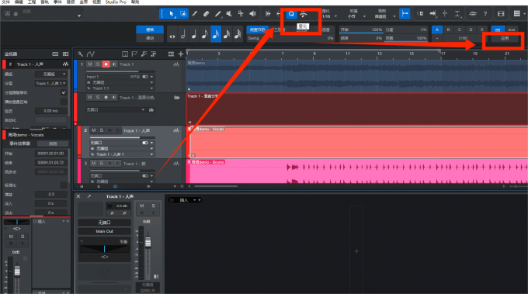Image resolution: width=528 pixels, height=294 pixels.
Task: Click the Apply quantize button
Action: (504, 38)
